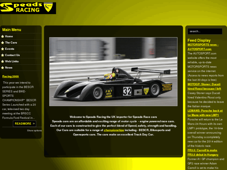Click text 'The AUTOSPORT.com'
Screen dimensions: 227x170
point(202,54)
